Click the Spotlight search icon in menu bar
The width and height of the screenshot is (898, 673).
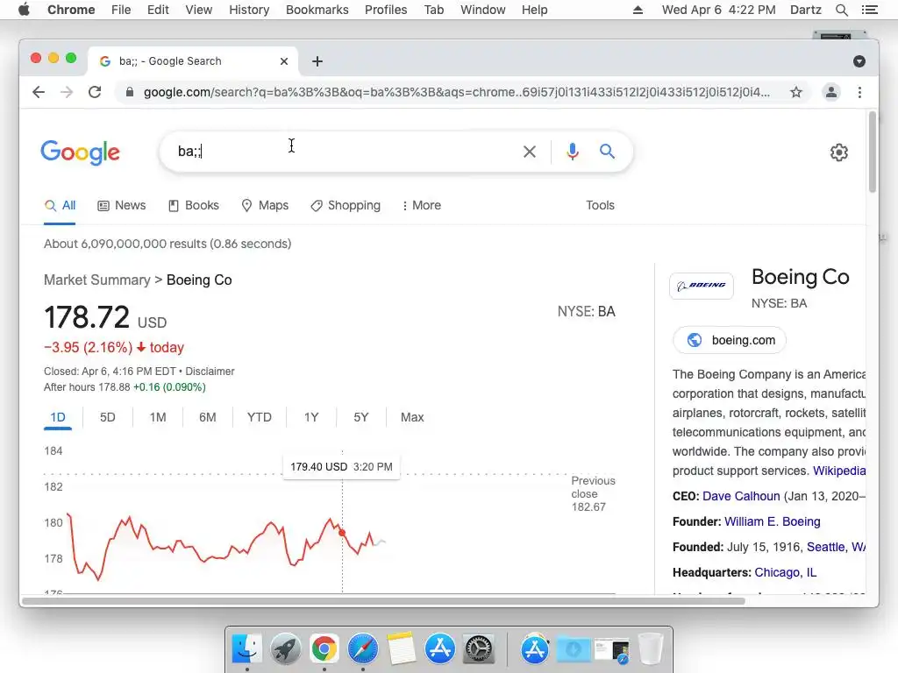[841, 10]
